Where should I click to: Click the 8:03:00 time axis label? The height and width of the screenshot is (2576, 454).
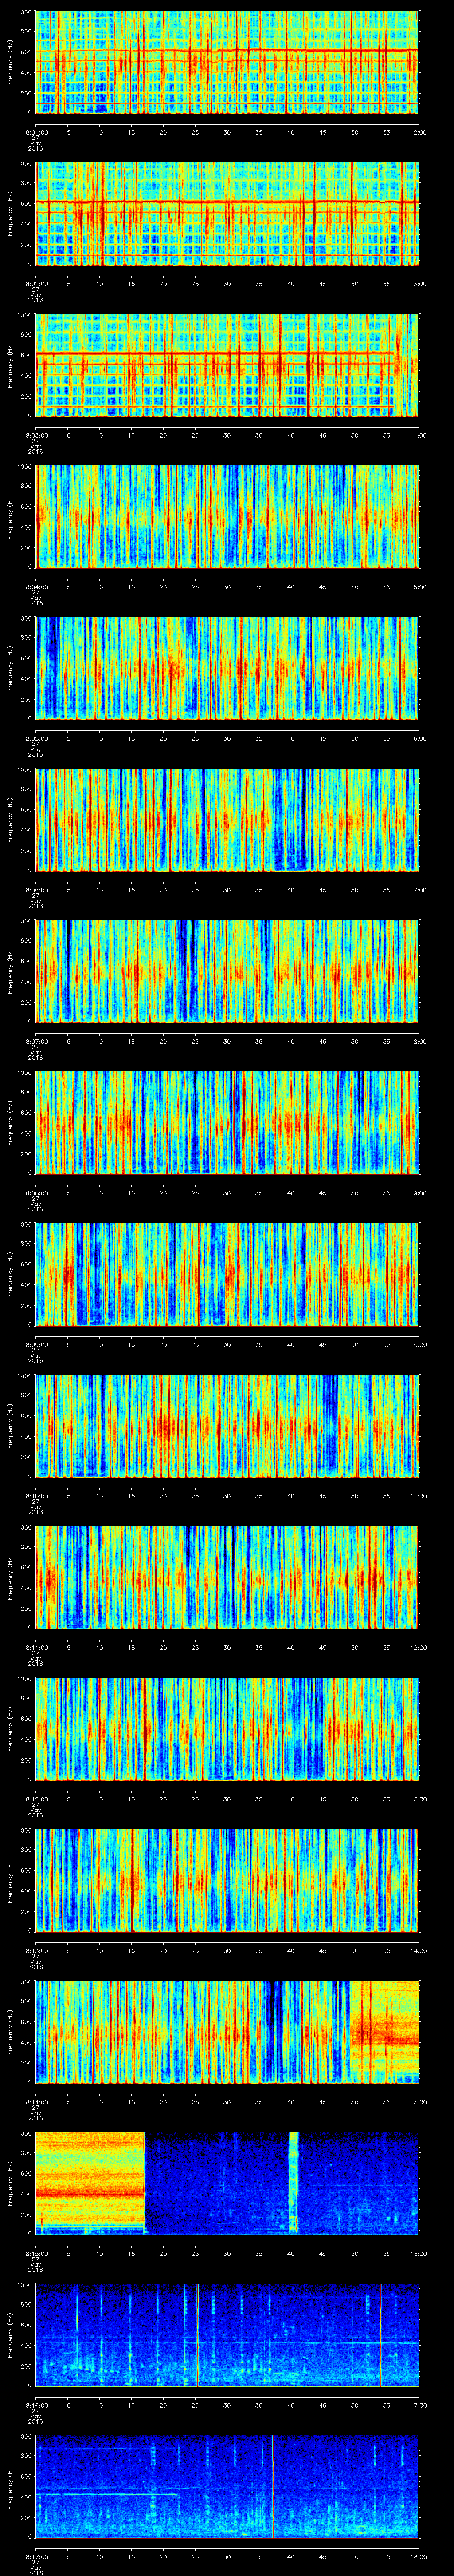pyautogui.click(x=36, y=435)
